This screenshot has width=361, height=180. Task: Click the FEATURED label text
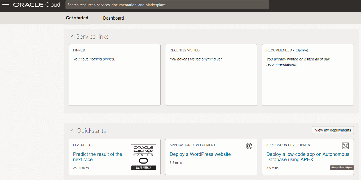[81, 145]
